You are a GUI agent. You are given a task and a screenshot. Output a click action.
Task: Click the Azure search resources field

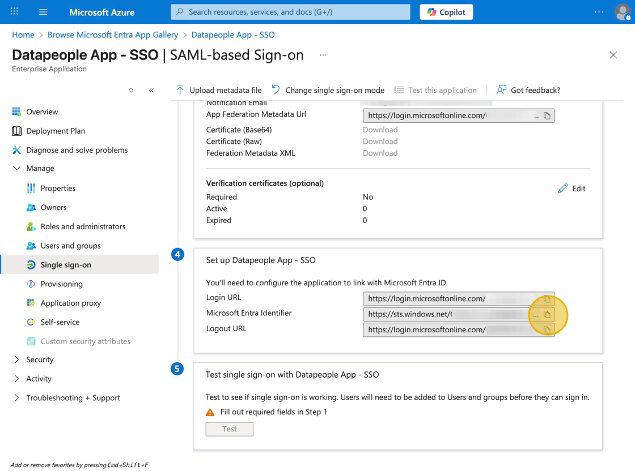click(290, 12)
